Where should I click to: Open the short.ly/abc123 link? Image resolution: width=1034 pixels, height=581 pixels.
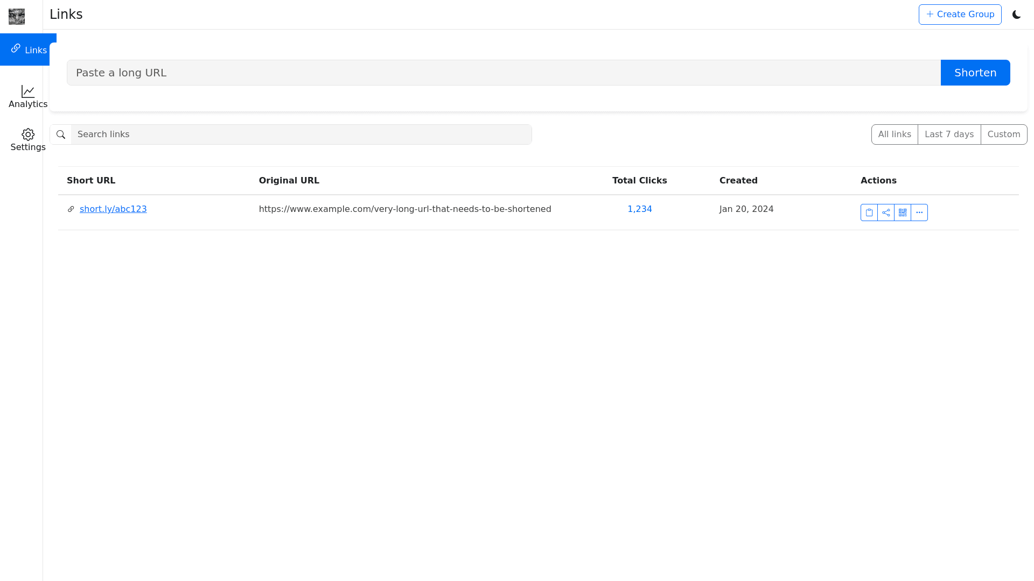point(113,209)
